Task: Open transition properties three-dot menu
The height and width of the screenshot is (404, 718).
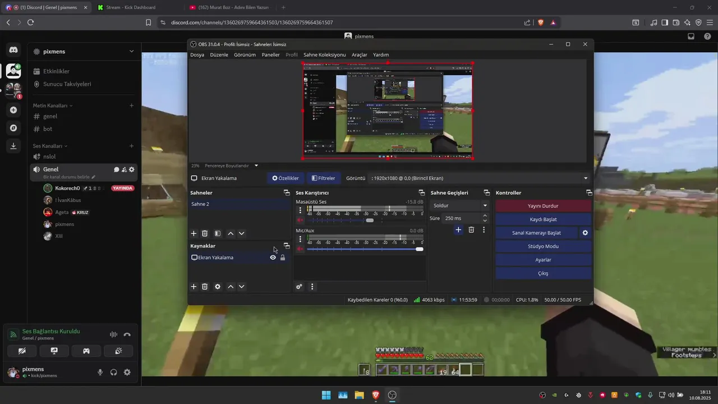Action: tap(484, 230)
